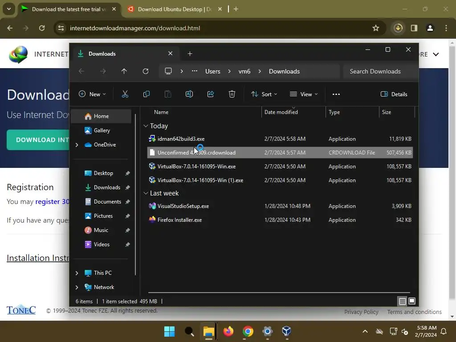This screenshot has height=342, width=456.
Task: Open Videos in the navigation pane
Action: click(x=101, y=244)
